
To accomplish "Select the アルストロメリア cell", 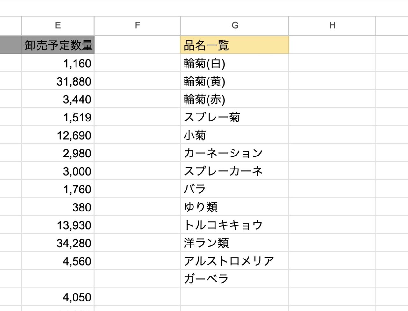I will (x=235, y=261).
